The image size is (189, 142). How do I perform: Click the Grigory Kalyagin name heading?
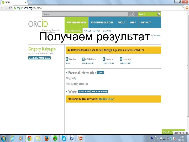click(42, 49)
